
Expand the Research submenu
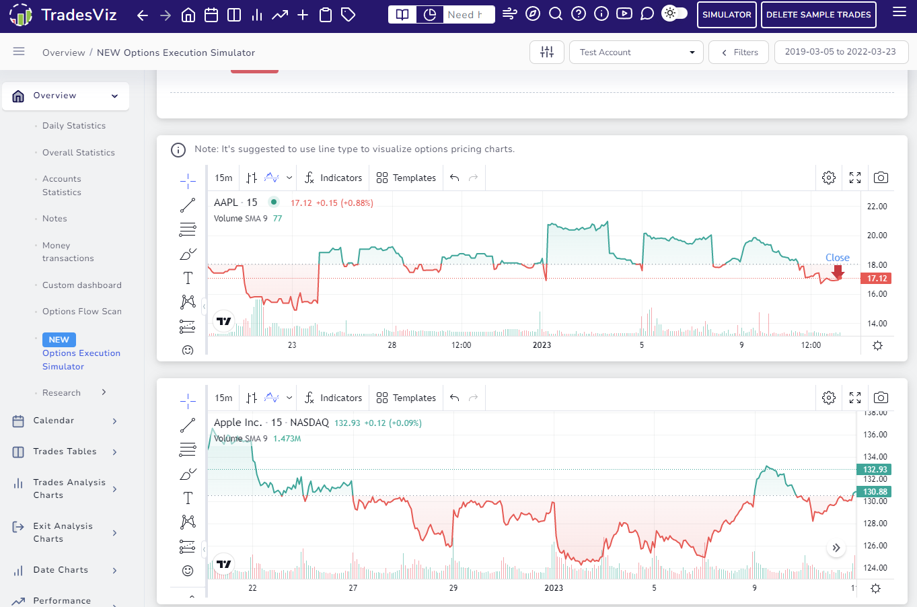pyautogui.click(x=74, y=393)
